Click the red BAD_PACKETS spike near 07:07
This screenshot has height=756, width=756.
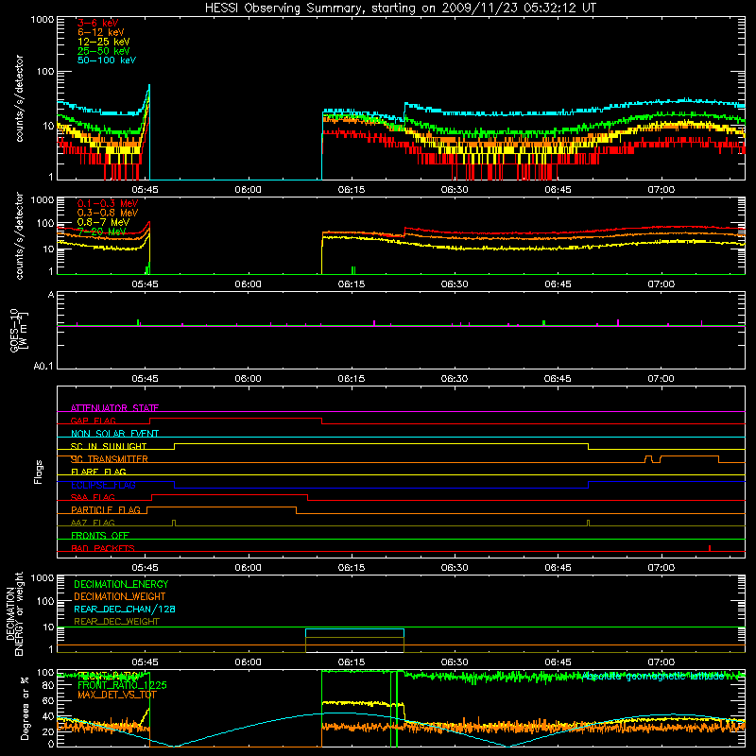tap(710, 548)
